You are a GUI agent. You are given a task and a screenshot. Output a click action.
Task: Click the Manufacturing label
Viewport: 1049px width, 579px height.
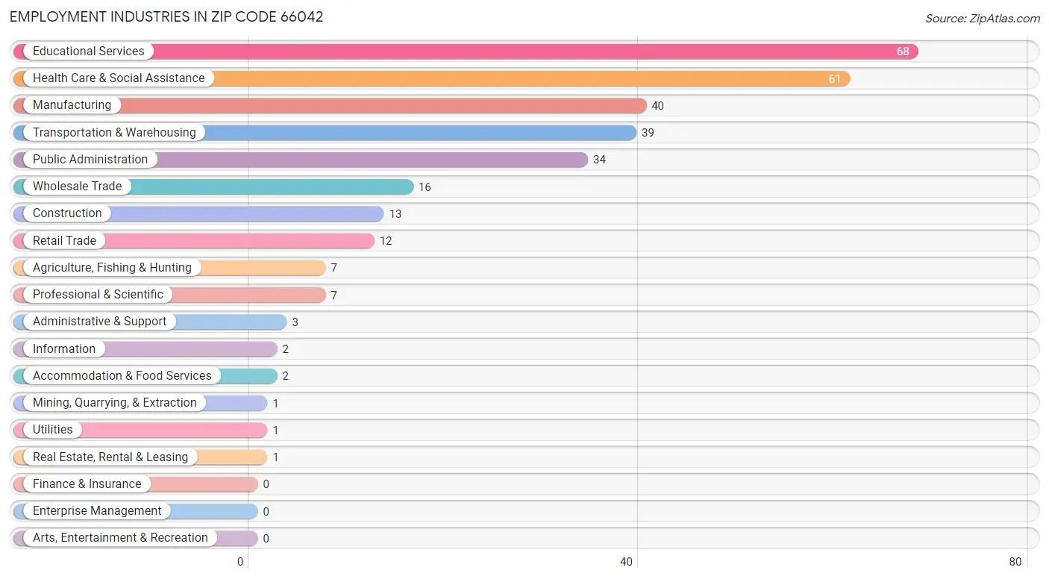(x=72, y=105)
